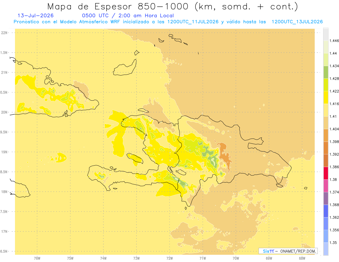The image size is (339, 262).
Task: Click the longitude tick label '70W'
Action: coord(236,258)
